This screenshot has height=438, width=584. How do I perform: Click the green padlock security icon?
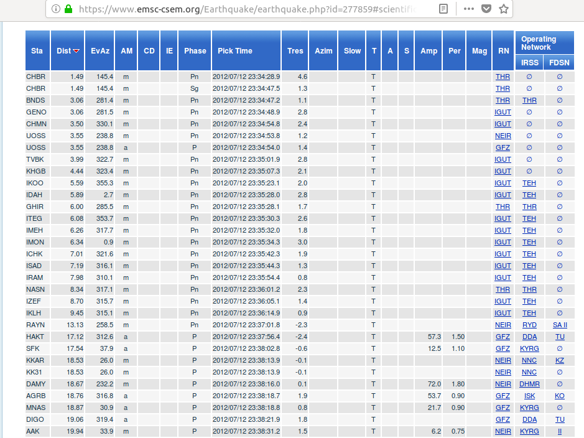click(x=68, y=9)
